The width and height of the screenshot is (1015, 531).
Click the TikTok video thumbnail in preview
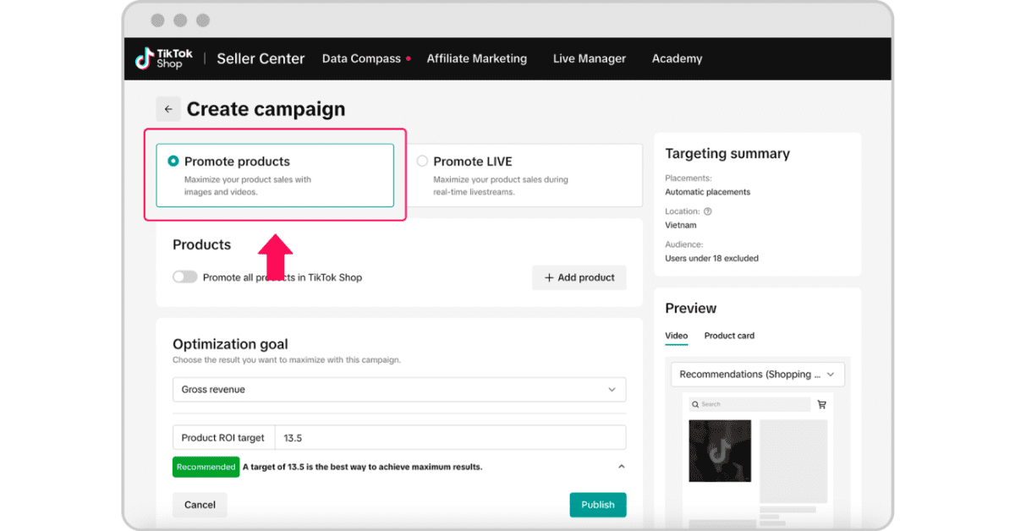click(720, 451)
